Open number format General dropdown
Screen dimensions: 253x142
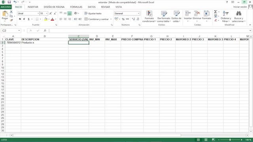click(x=139, y=13)
